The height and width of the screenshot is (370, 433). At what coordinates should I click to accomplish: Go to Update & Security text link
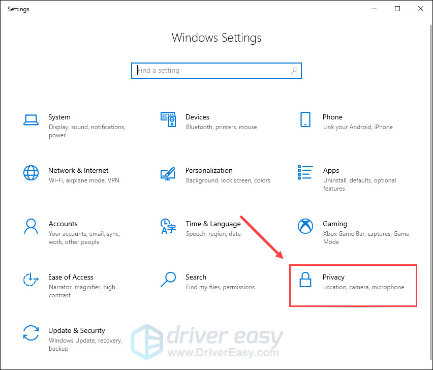coord(76,330)
